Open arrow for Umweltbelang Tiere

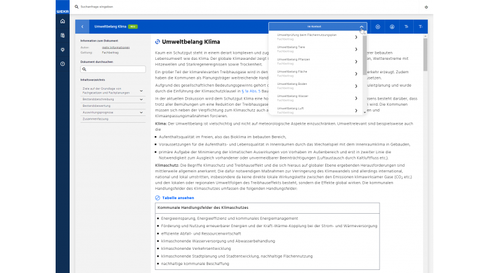pos(356,49)
